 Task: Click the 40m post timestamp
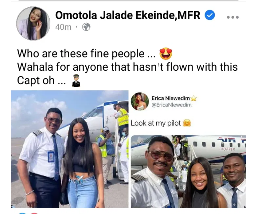point(63,27)
